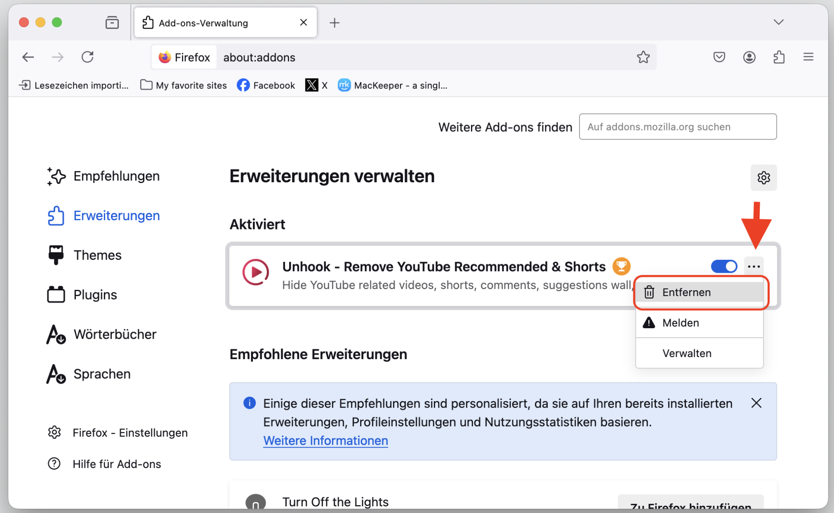Click the recommended trophy badge on Unhook
The height and width of the screenshot is (513, 834).
(621, 266)
